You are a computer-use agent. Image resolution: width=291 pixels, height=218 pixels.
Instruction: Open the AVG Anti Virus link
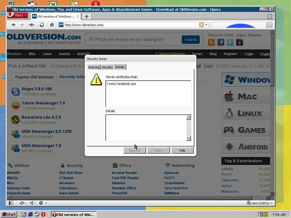(71, 173)
